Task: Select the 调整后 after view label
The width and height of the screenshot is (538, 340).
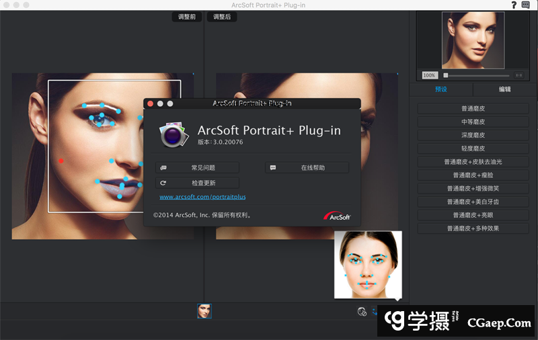Action: click(x=222, y=17)
